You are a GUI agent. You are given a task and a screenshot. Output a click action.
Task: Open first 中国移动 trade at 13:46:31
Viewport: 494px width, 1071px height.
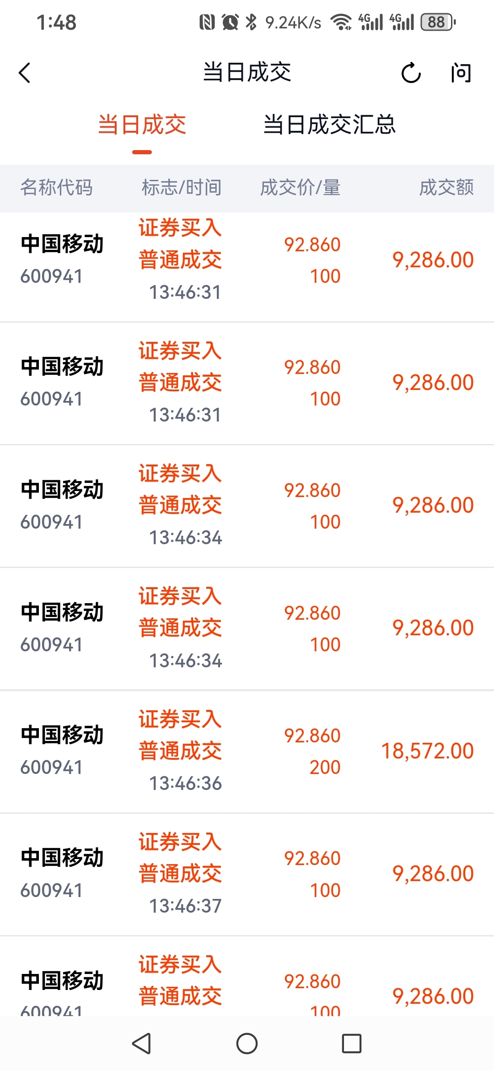(247, 260)
